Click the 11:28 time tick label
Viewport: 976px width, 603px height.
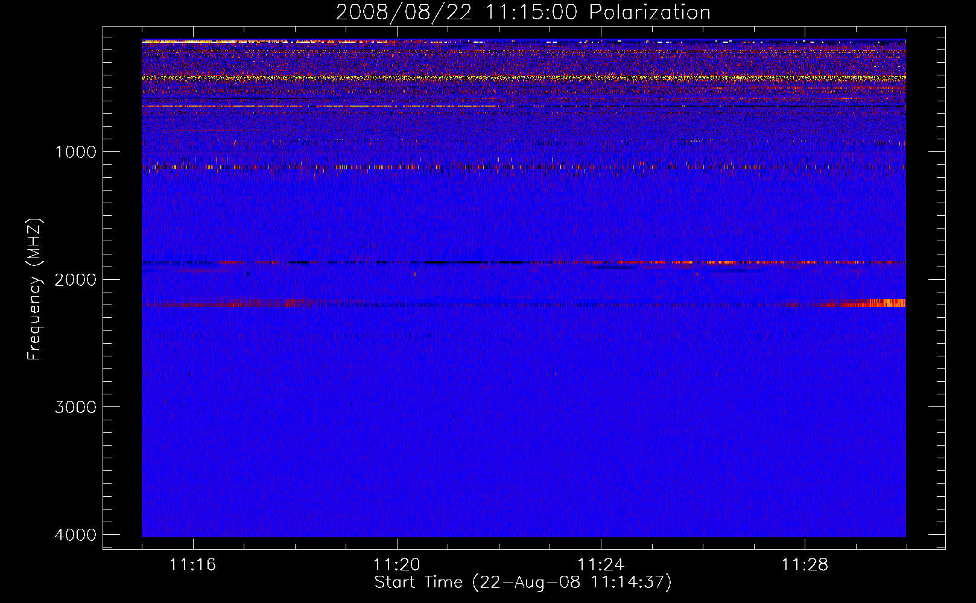(805, 565)
